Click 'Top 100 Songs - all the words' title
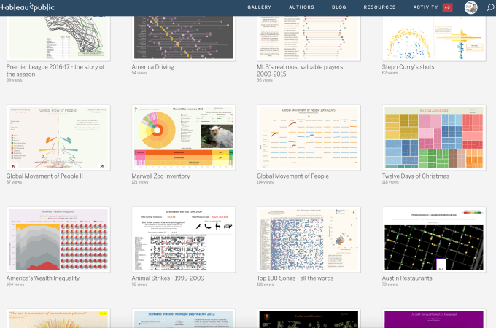The image size is (496, 328). [x=295, y=278]
